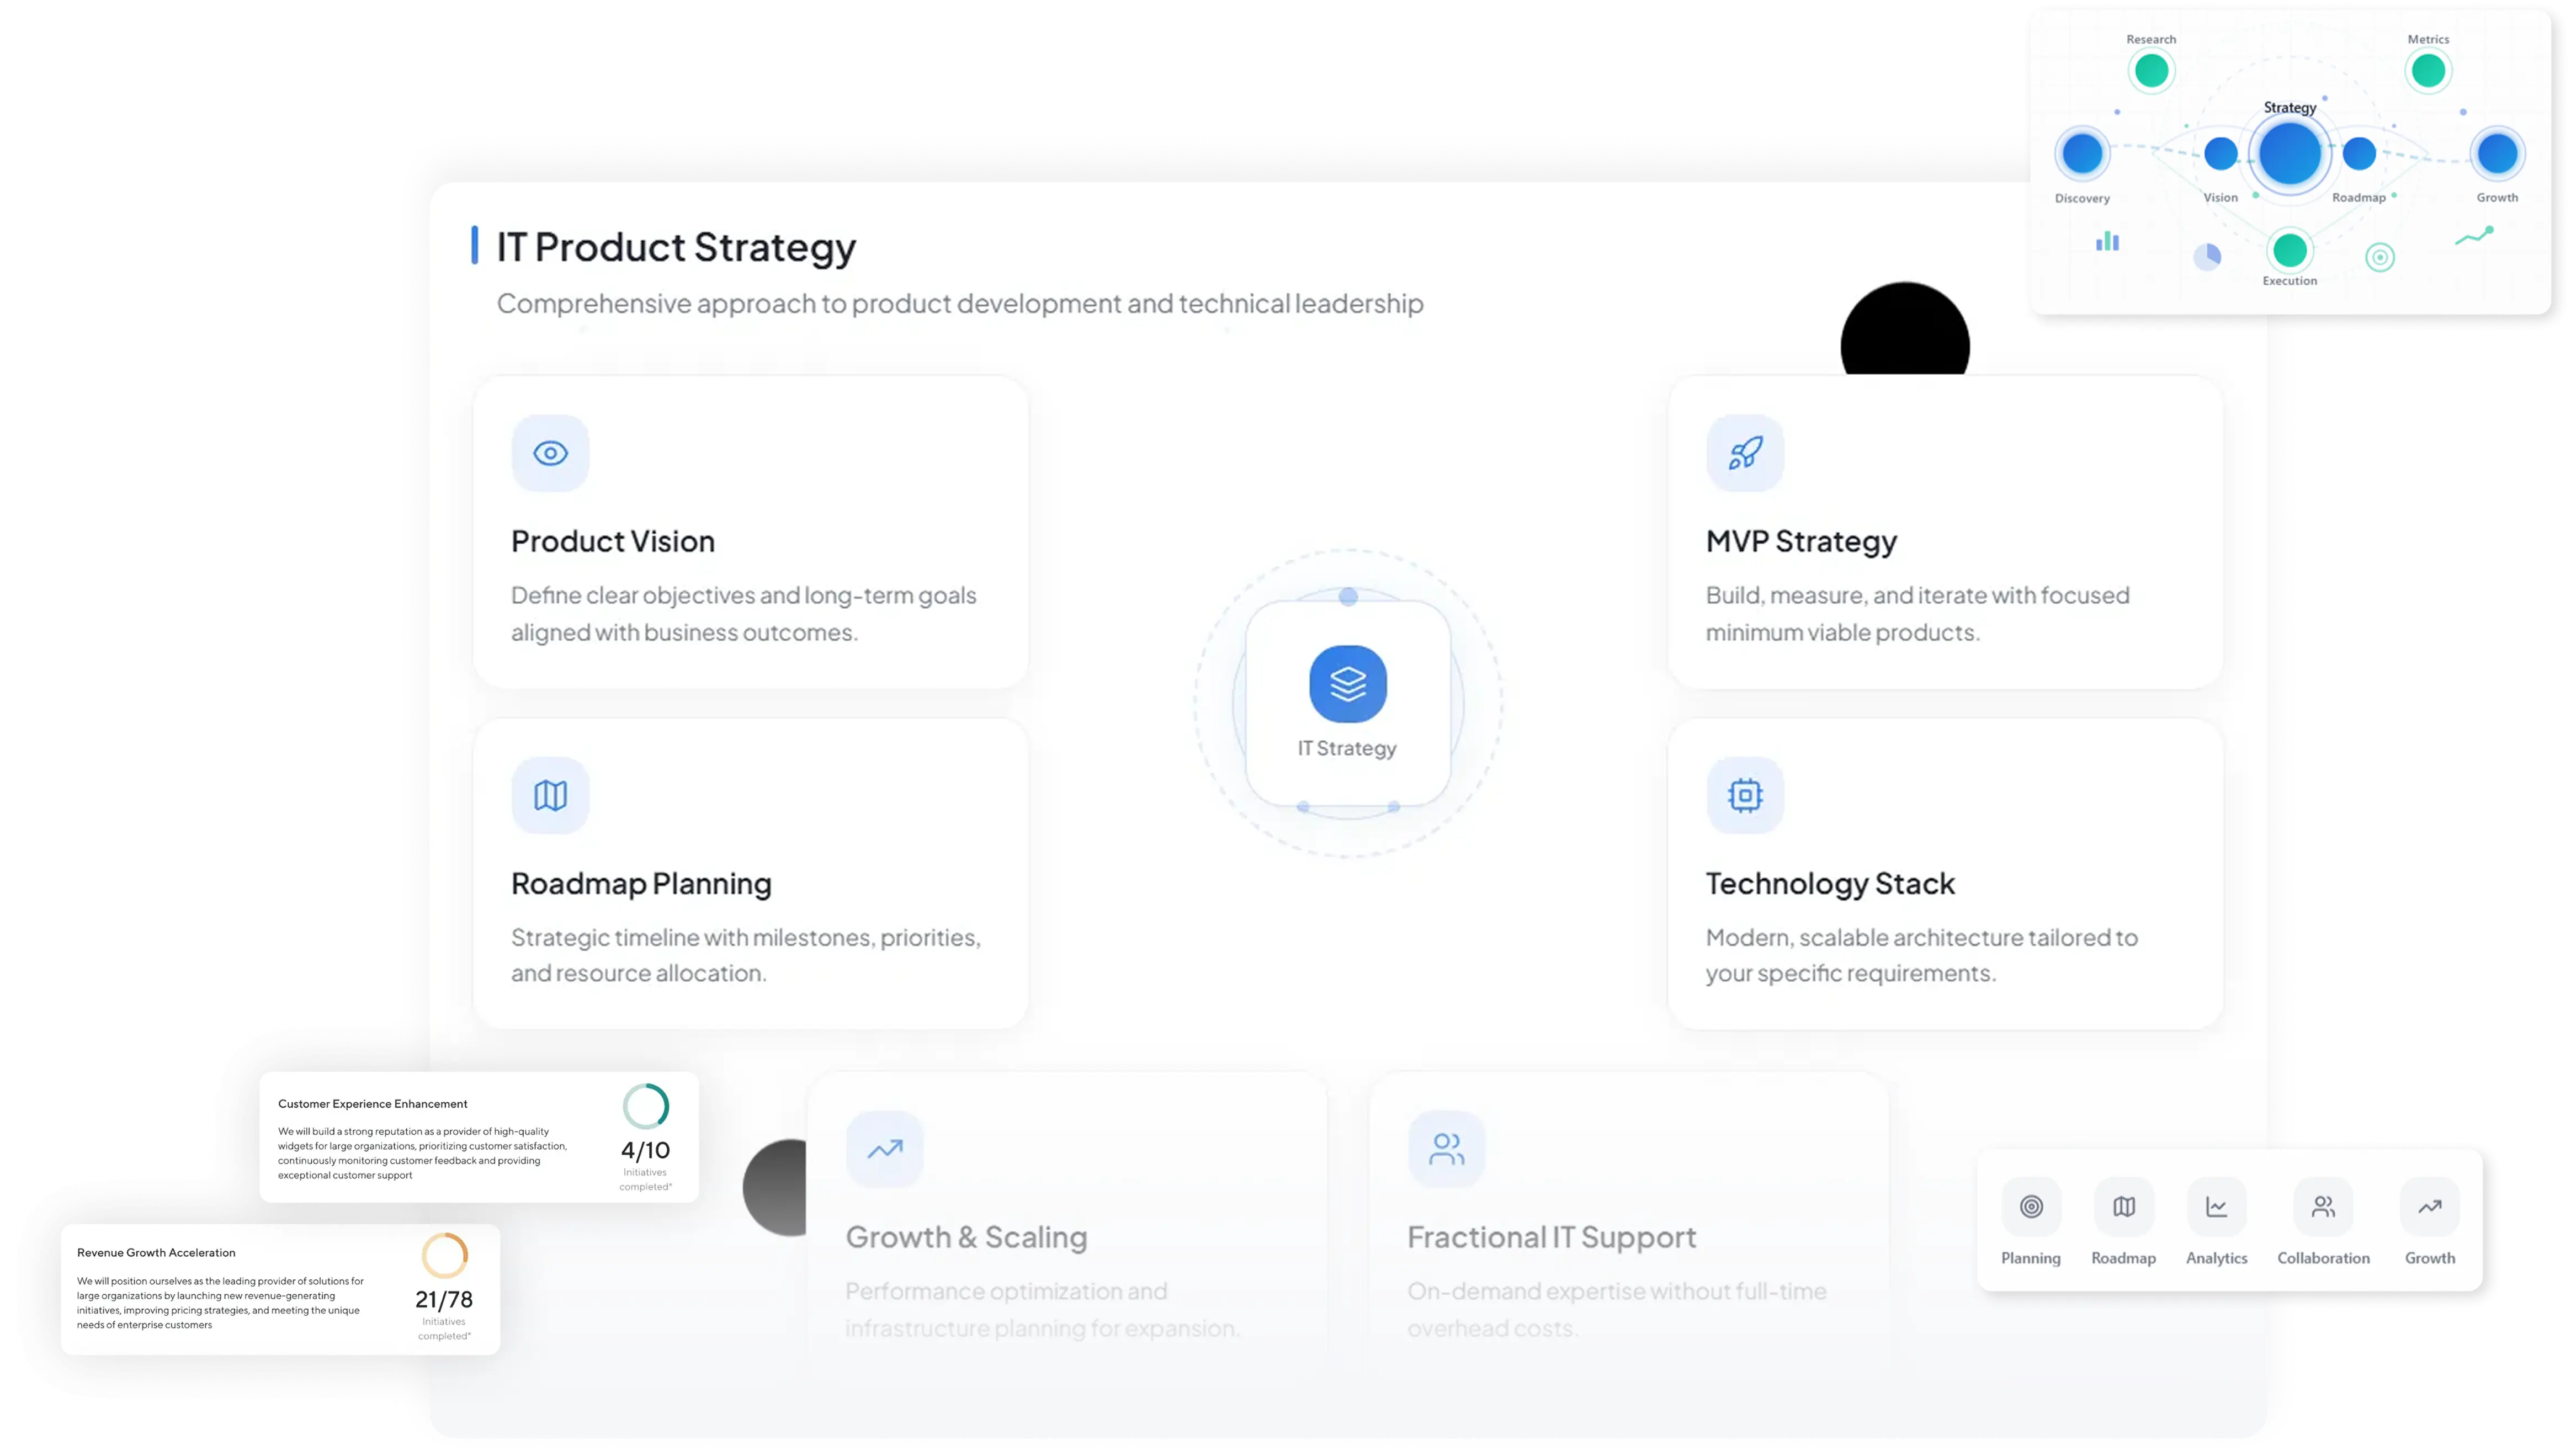This screenshot has height=1456, width=2571.
Task: Click the 4/10 progress ring indicator
Action: [645, 1106]
